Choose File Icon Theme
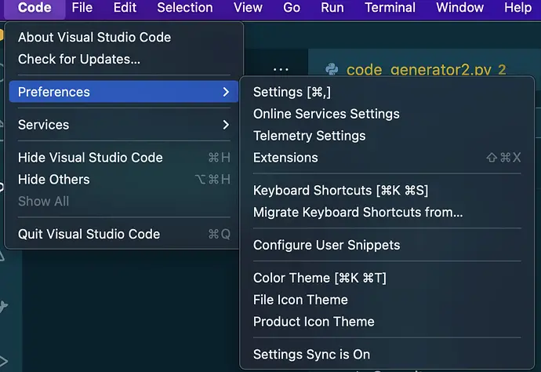Image resolution: width=541 pixels, height=372 pixels. (387, 300)
